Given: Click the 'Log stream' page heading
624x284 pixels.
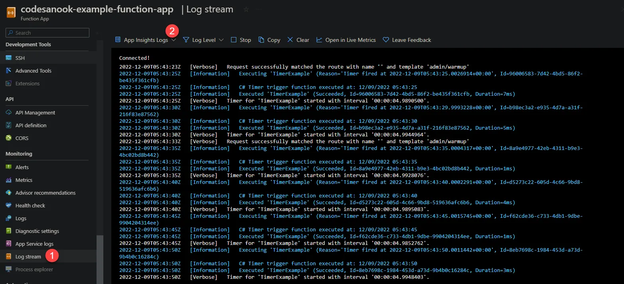Looking at the screenshot, I should pyautogui.click(x=209, y=9).
